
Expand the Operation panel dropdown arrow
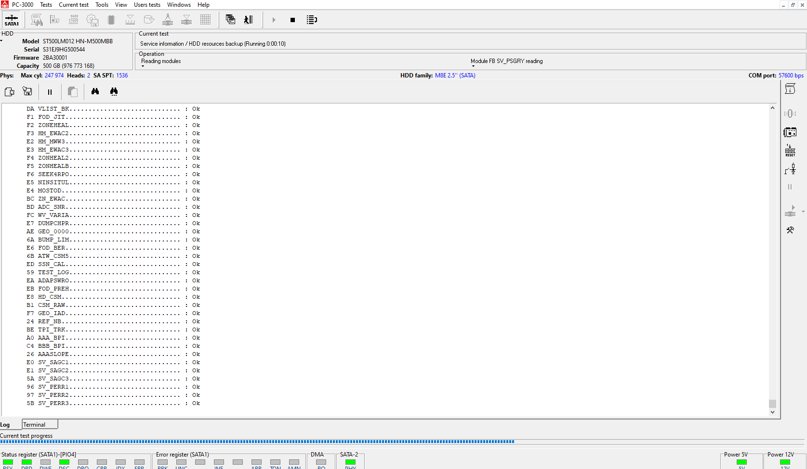click(143, 66)
